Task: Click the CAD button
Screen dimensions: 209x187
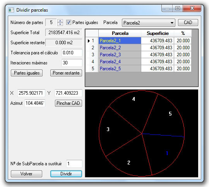Action: tap(188, 23)
